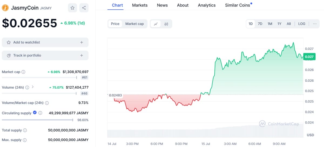Open the About tab

183,5
